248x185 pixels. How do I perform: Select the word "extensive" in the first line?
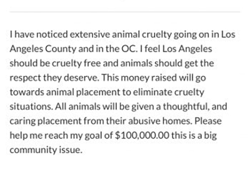(90, 34)
